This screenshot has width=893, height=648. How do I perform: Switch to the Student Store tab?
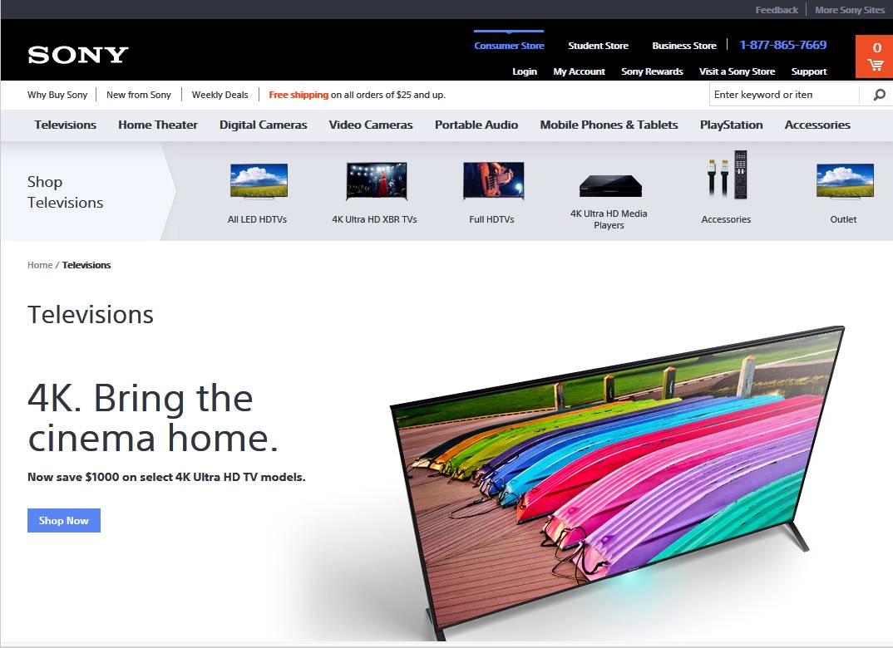click(x=598, y=46)
